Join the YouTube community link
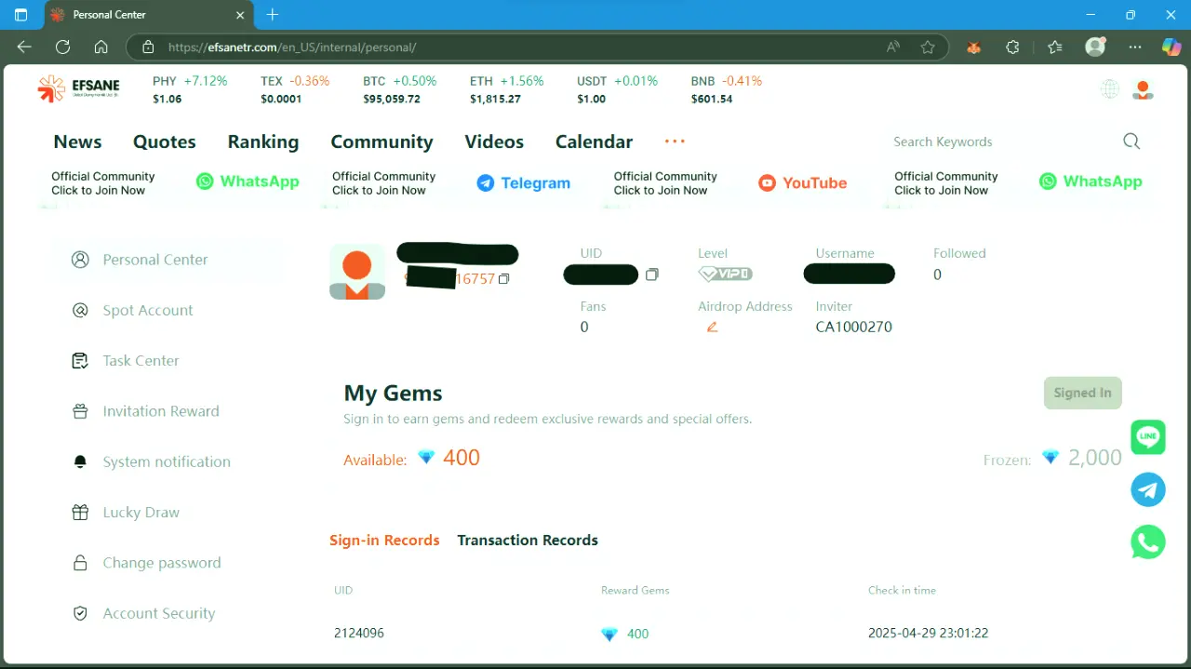The width and height of the screenshot is (1191, 669). point(802,183)
